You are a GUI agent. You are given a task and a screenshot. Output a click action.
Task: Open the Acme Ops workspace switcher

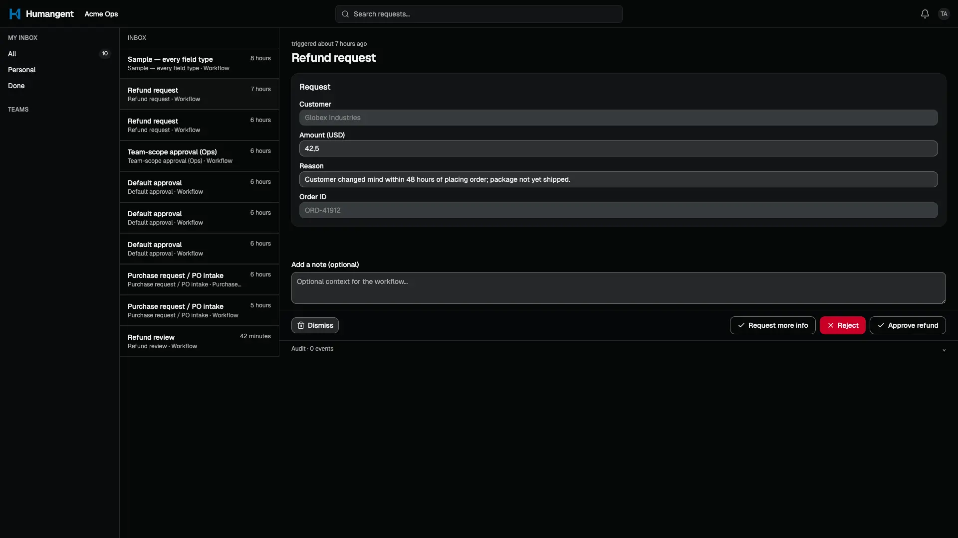click(x=101, y=14)
